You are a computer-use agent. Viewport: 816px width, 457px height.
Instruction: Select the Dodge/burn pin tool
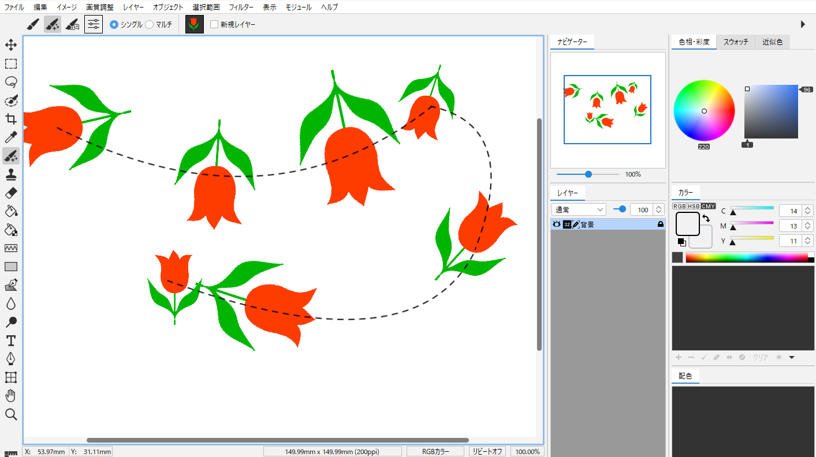coord(11,322)
